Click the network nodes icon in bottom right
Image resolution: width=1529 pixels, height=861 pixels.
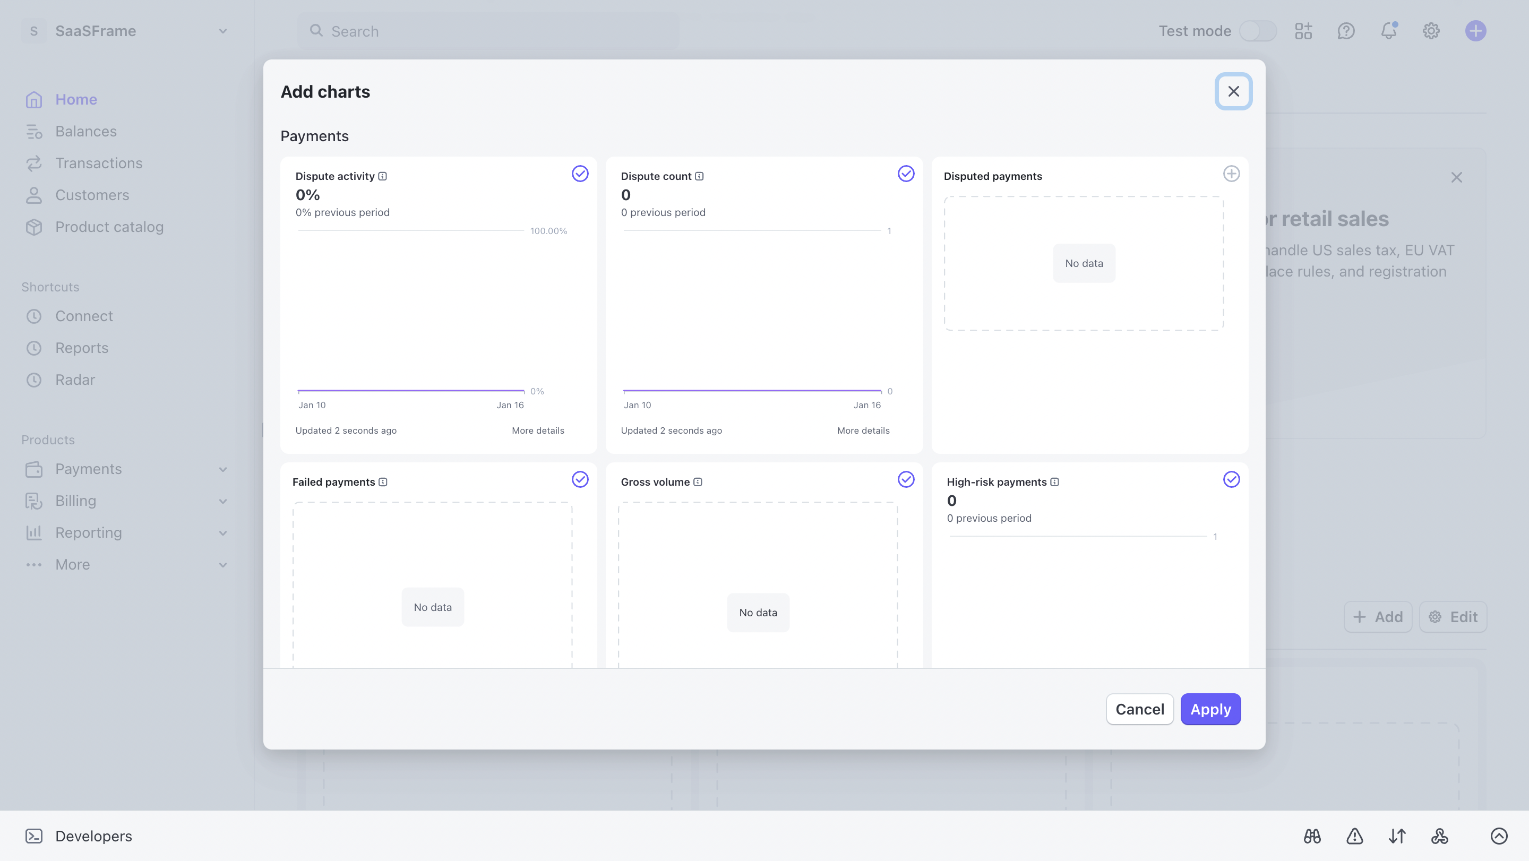pyautogui.click(x=1439, y=836)
